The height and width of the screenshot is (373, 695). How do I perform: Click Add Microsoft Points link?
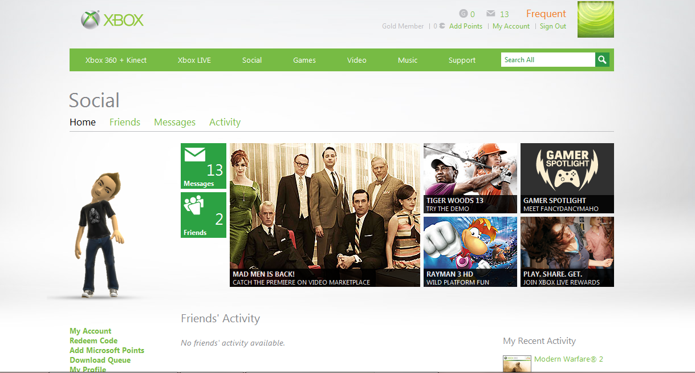107,351
